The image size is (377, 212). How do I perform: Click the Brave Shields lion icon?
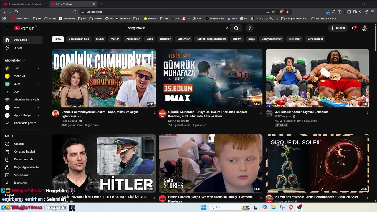[281, 12]
